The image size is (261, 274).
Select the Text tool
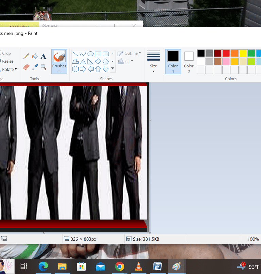pyautogui.click(x=43, y=56)
